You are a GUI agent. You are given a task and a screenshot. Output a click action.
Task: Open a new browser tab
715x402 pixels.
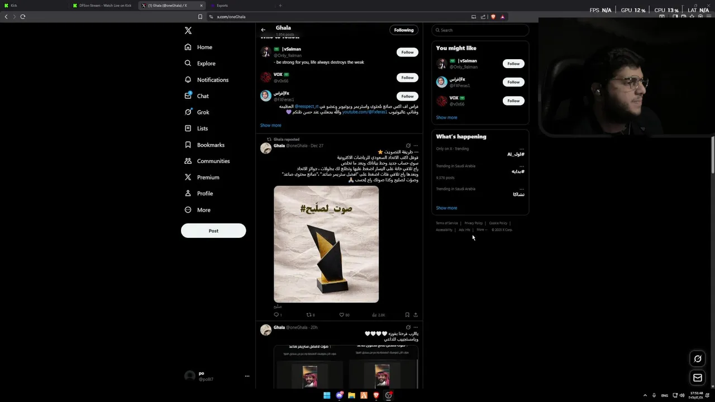pos(280,6)
